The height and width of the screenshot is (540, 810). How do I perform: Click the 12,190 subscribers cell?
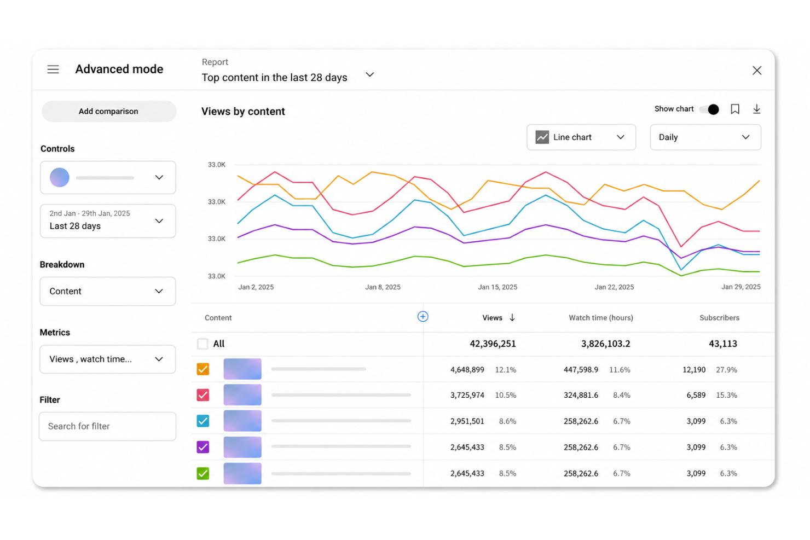pos(694,370)
